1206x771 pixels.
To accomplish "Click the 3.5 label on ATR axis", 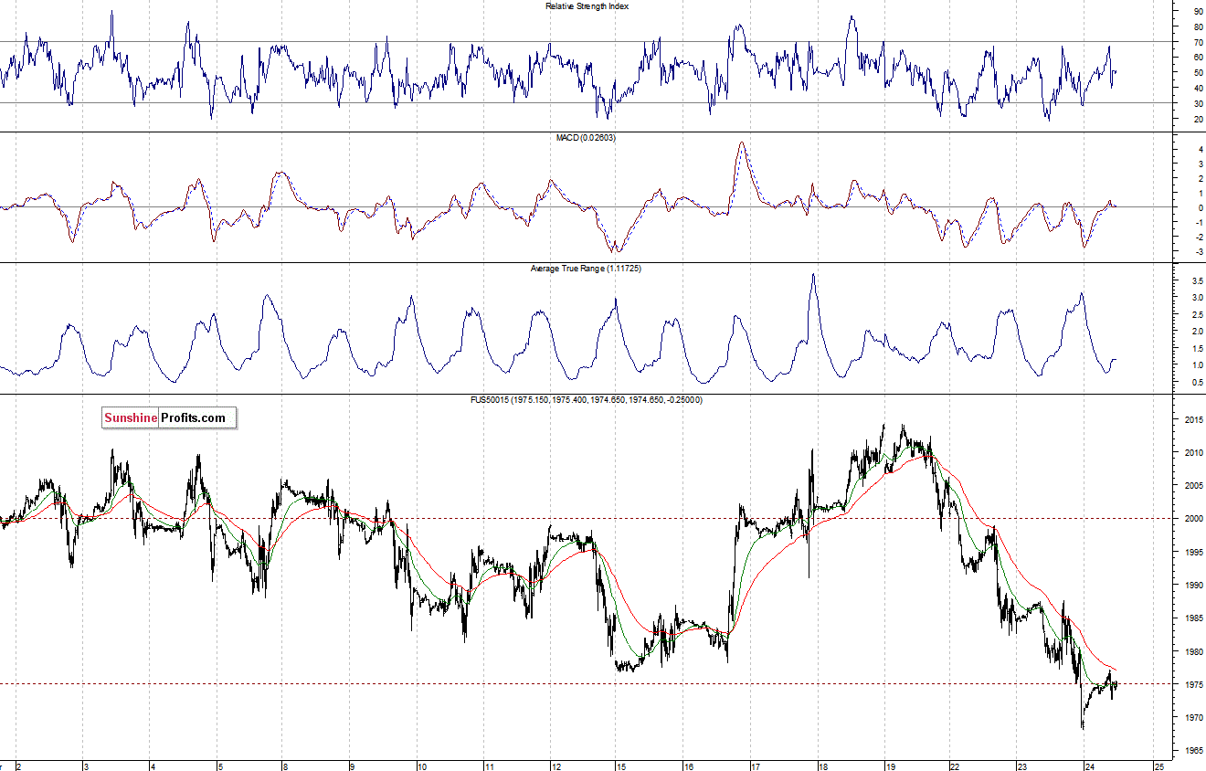I will click(1196, 281).
